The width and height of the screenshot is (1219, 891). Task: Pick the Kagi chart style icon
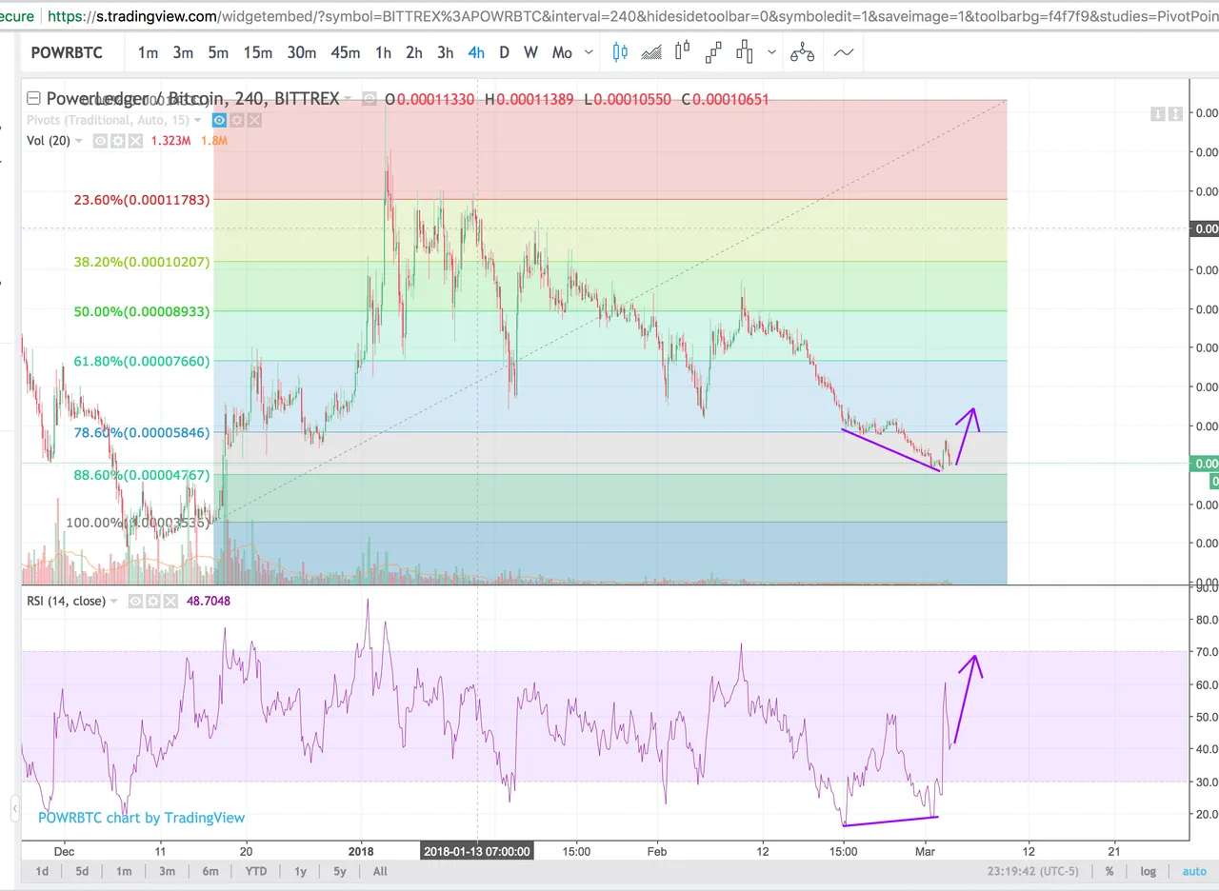745,52
